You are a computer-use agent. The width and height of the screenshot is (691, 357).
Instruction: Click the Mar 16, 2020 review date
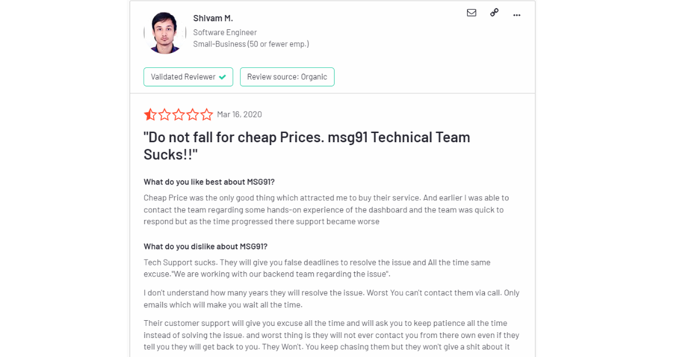pos(240,115)
